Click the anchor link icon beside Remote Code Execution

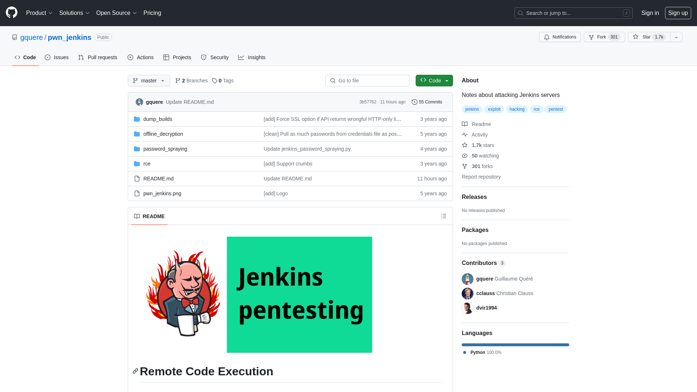135,371
